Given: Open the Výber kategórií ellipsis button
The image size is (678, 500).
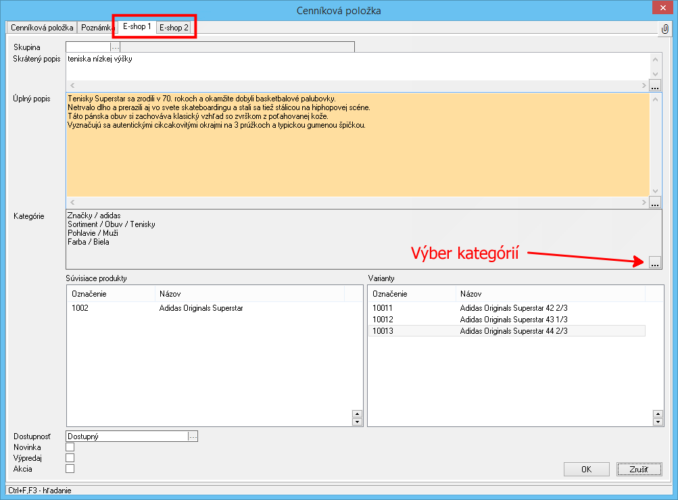Looking at the screenshot, I should [x=654, y=264].
